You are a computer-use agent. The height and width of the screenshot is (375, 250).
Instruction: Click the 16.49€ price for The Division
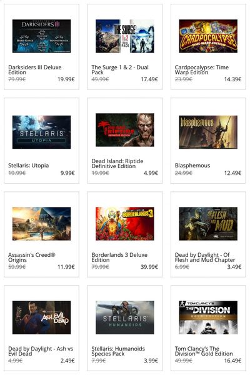click(x=232, y=361)
